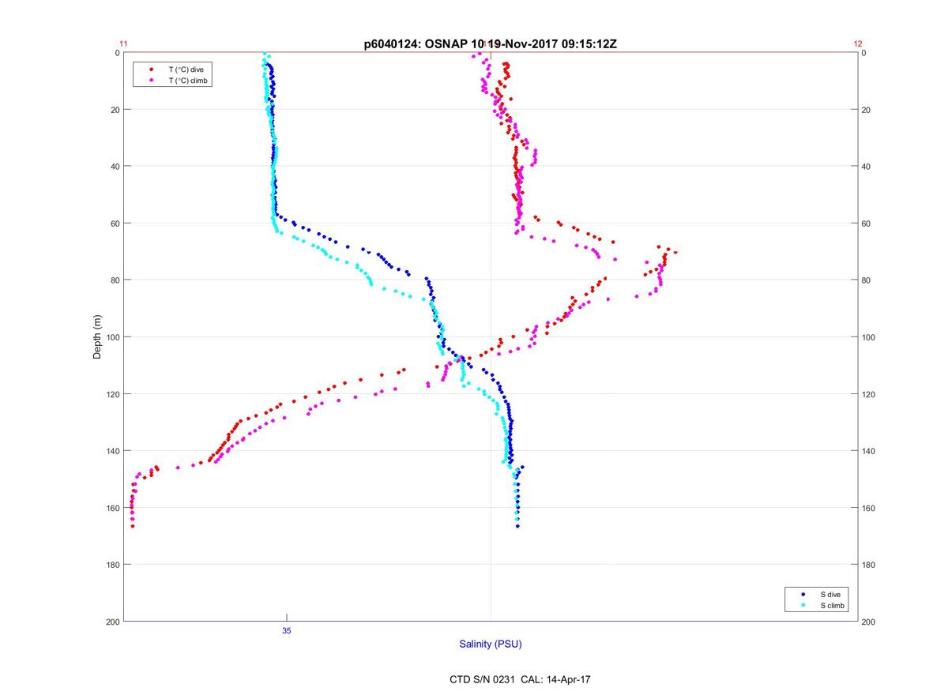Viewport: 948px width, 699px height.
Task: Click the red '11' temperature tick label
Action: (x=123, y=44)
